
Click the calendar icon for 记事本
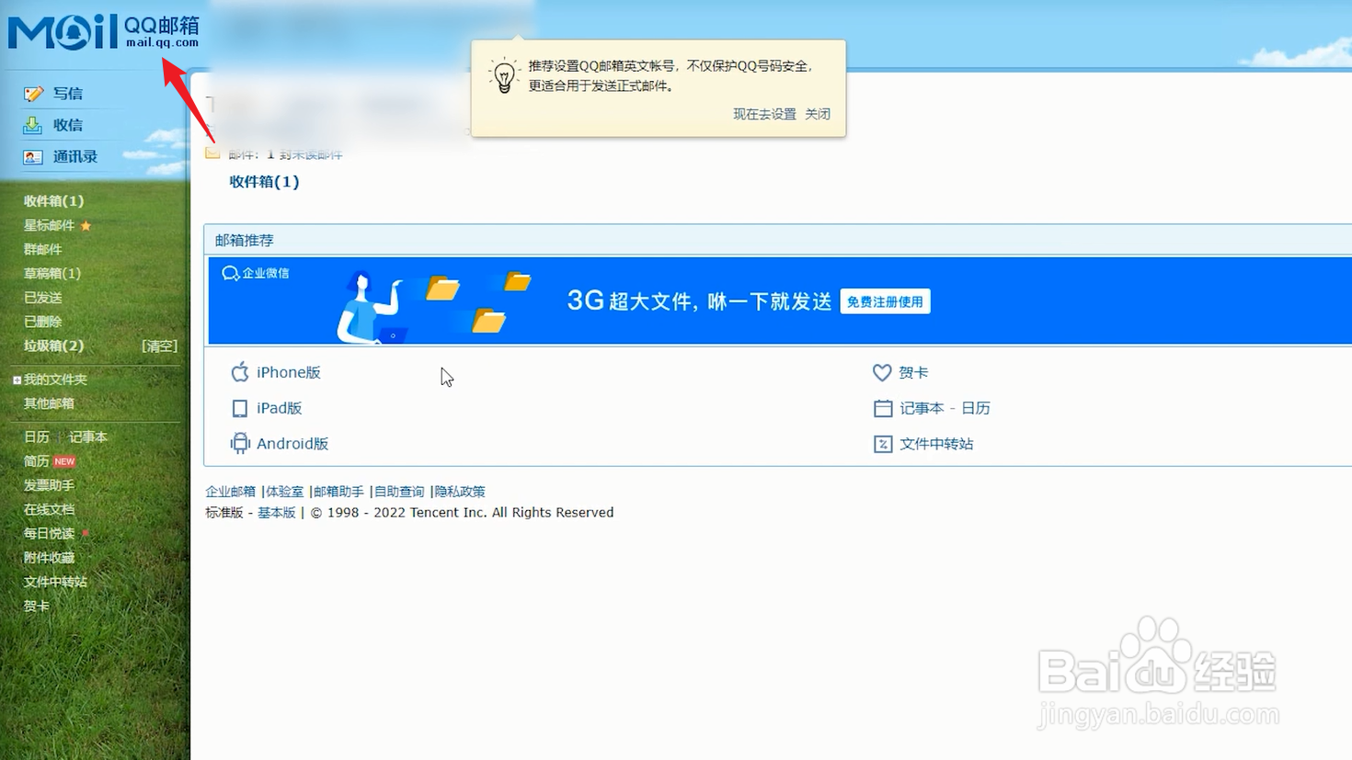tap(883, 408)
